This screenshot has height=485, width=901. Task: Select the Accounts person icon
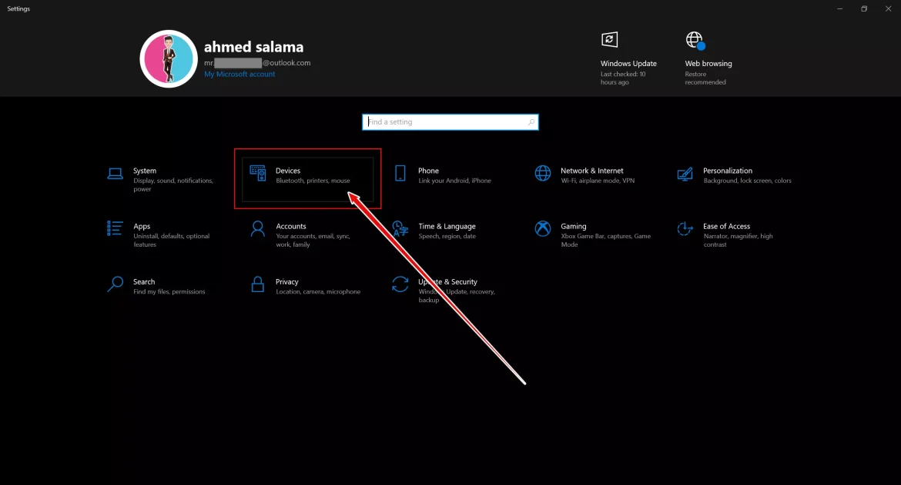tap(257, 229)
